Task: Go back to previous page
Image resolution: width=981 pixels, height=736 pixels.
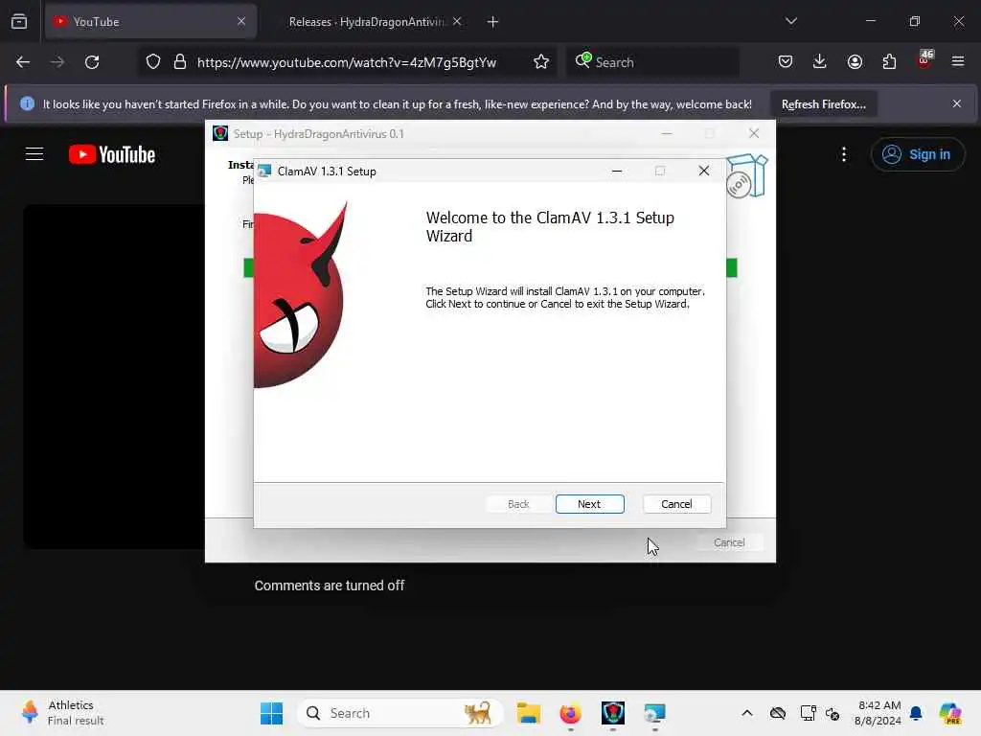Action: coord(23,62)
